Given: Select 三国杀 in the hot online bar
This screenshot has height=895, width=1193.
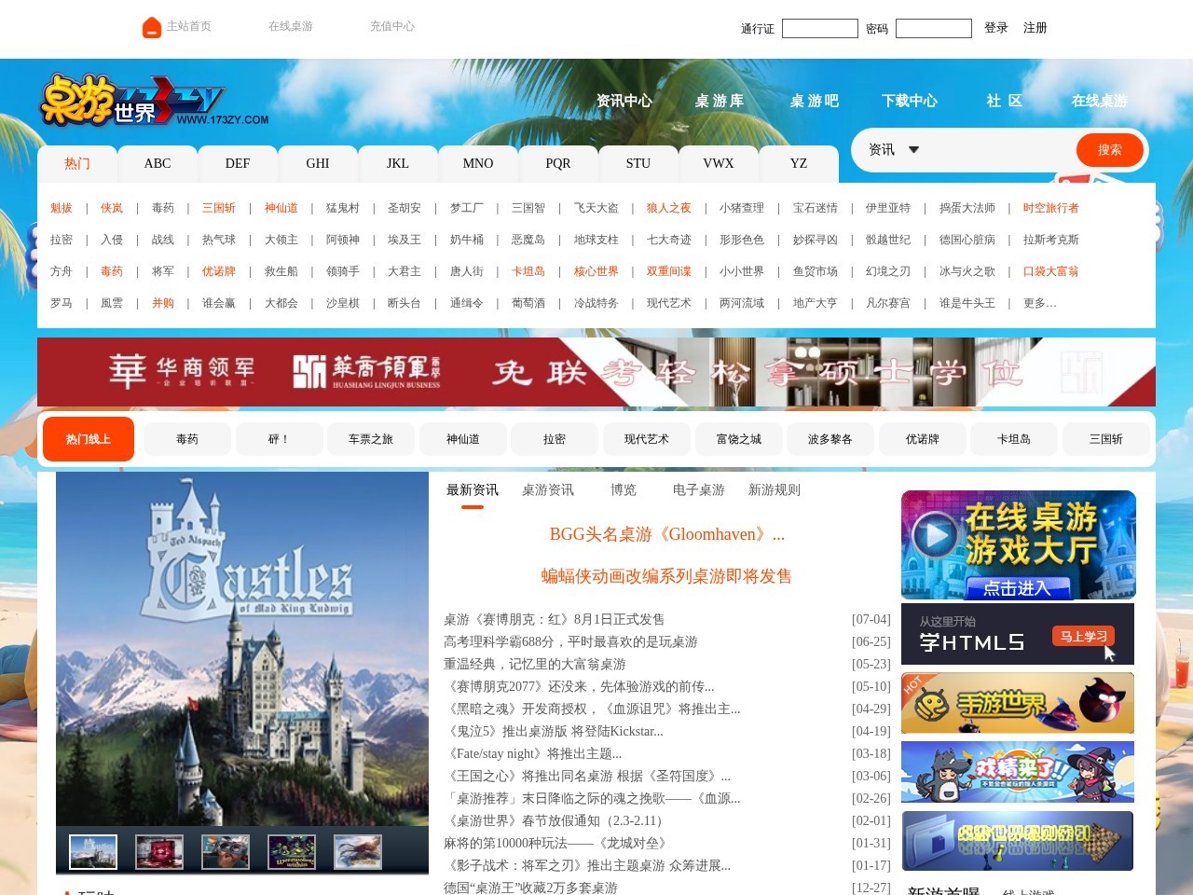Looking at the screenshot, I should pos(1106,439).
